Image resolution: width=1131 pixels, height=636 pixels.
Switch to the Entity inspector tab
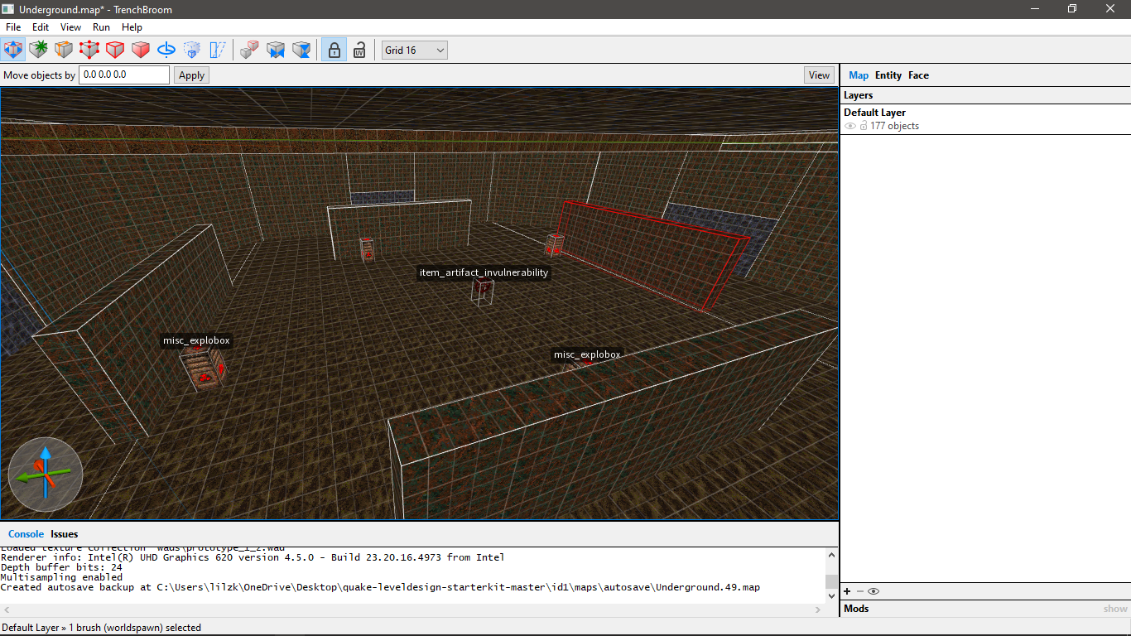(x=888, y=75)
